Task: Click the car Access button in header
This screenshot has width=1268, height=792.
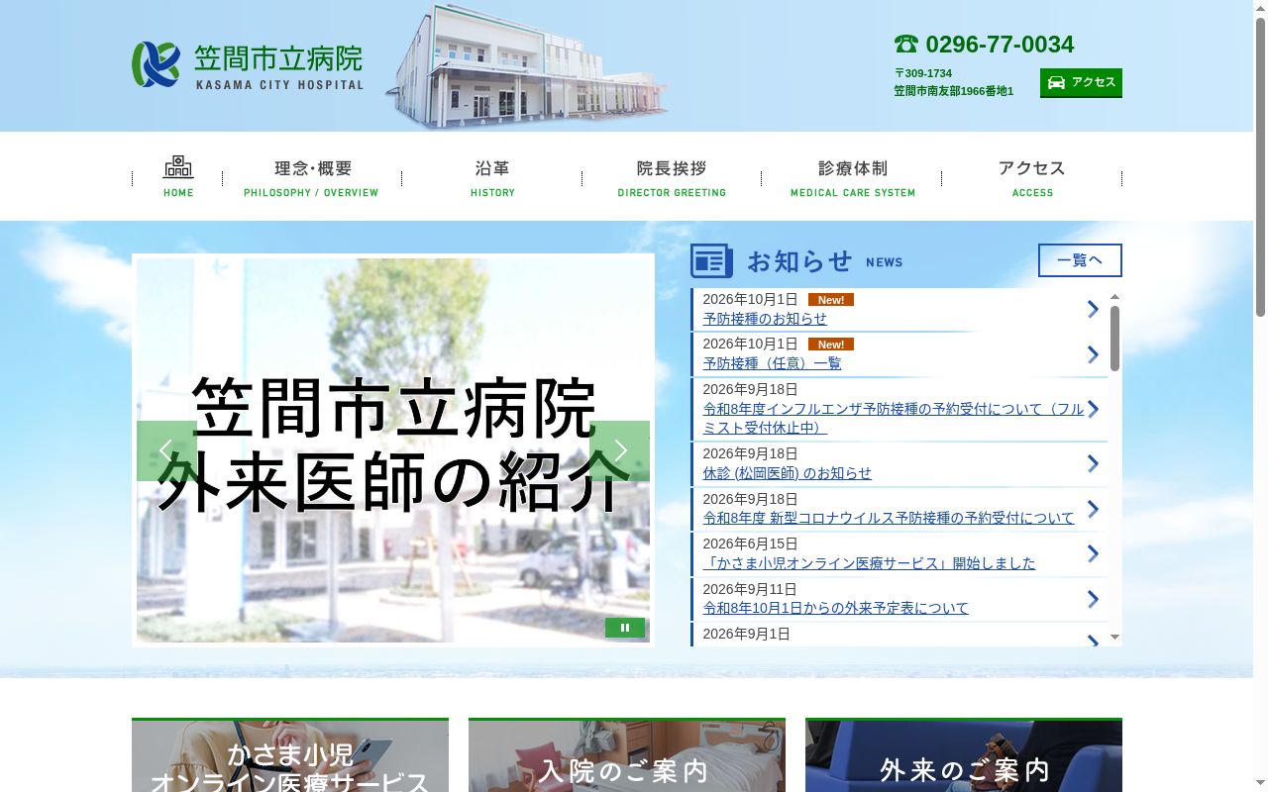Action: tap(1081, 82)
